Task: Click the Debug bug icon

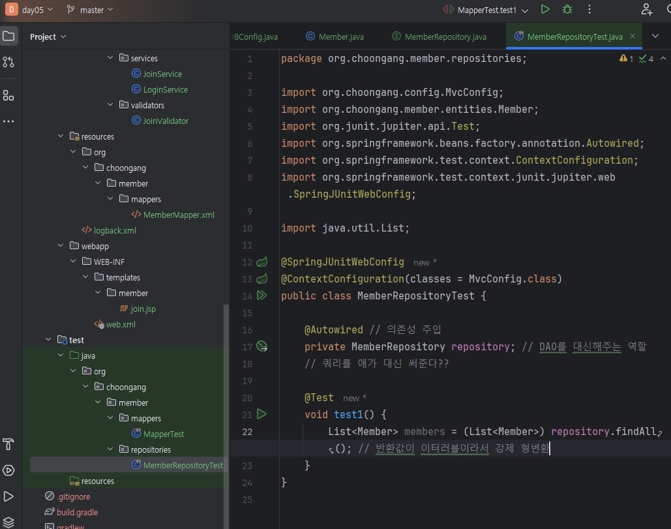Action: [567, 9]
